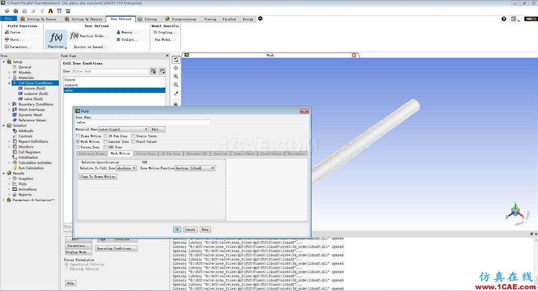The height and width of the screenshot is (291, 538).
Task: Open user-defined Scalars settings
Action: tap(127, 40)
